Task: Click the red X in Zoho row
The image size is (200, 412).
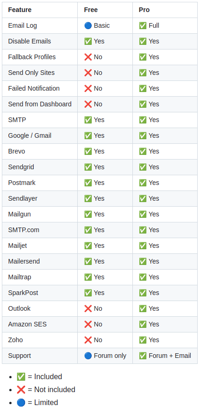Action: [x=88, y=340]
